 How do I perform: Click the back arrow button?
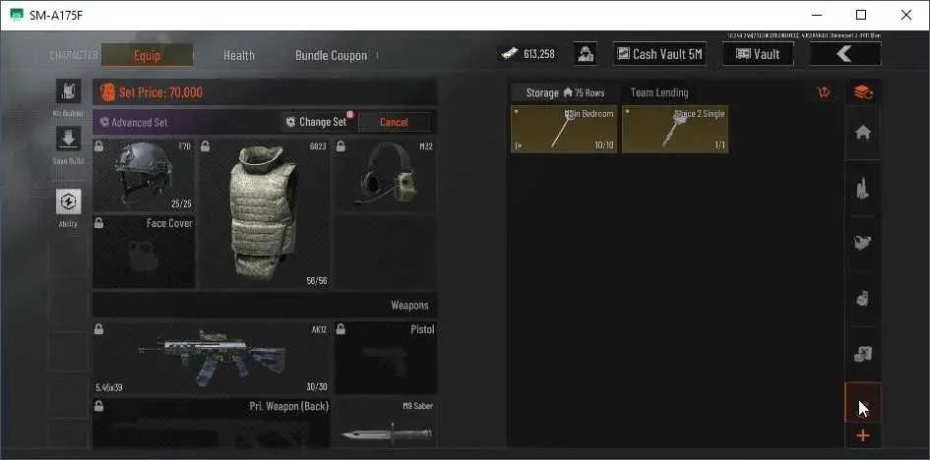(845, 54)
